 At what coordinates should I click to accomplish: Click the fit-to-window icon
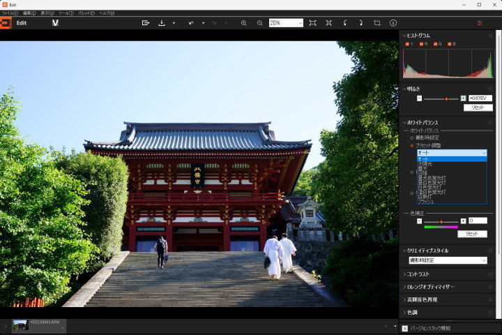click(312, 23)
